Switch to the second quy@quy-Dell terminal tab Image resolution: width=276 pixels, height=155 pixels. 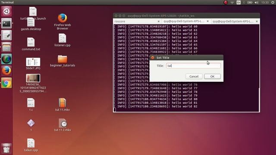click(x=186, y=21)
